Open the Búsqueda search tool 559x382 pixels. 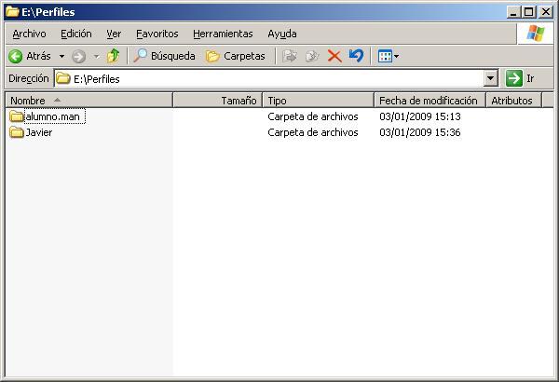165,56
